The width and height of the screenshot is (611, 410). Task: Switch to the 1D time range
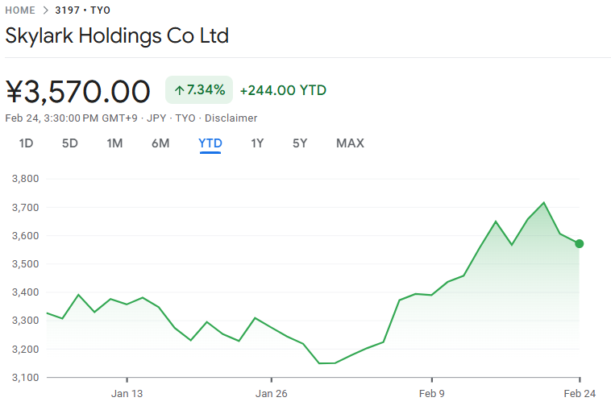(26, 143)
